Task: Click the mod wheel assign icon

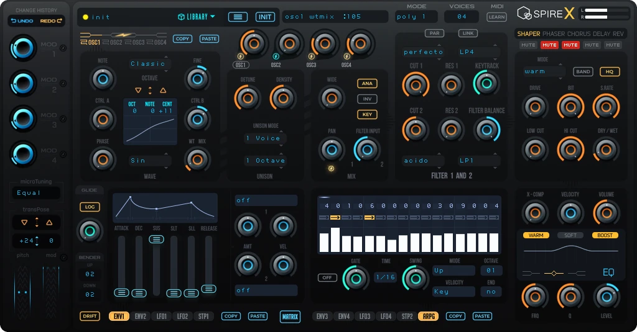Action: (x=63, y=258)
